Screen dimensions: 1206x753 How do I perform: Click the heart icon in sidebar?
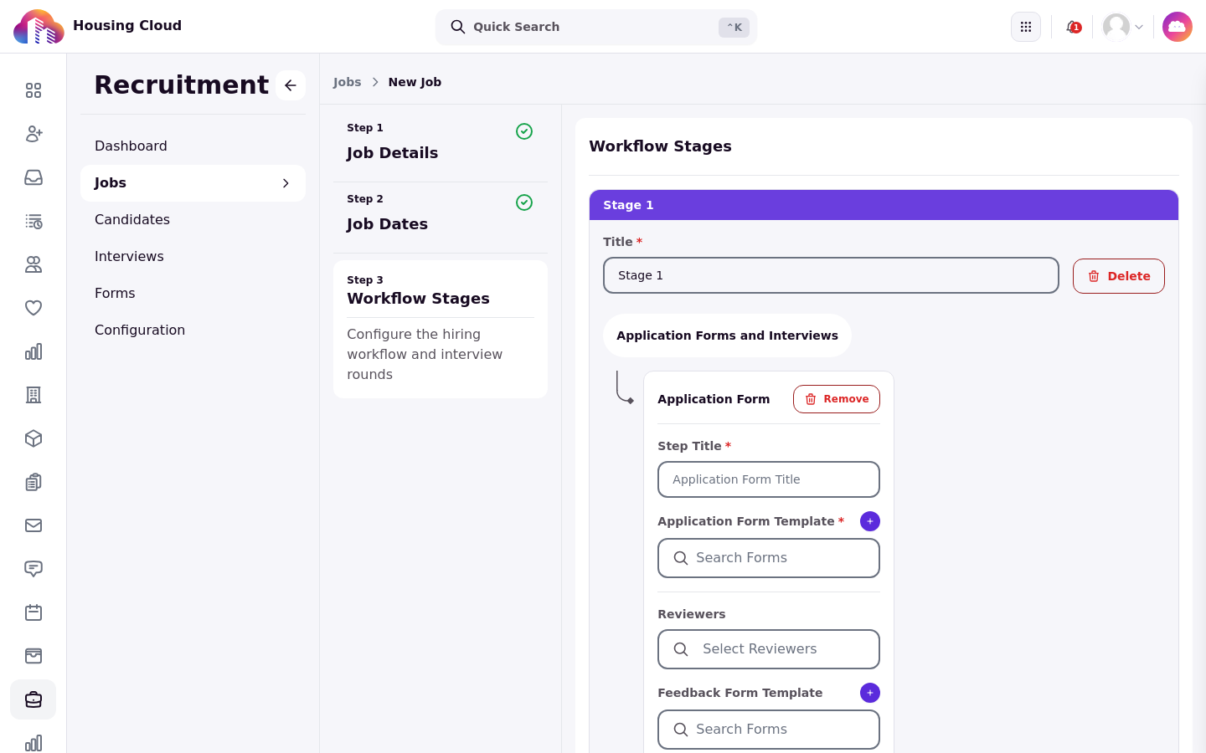33,308
